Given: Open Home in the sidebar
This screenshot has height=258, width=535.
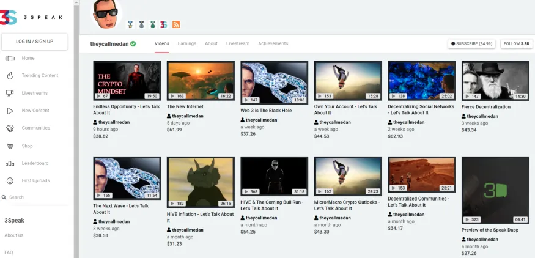Looking at the screenshot, I should pos(28,58).
